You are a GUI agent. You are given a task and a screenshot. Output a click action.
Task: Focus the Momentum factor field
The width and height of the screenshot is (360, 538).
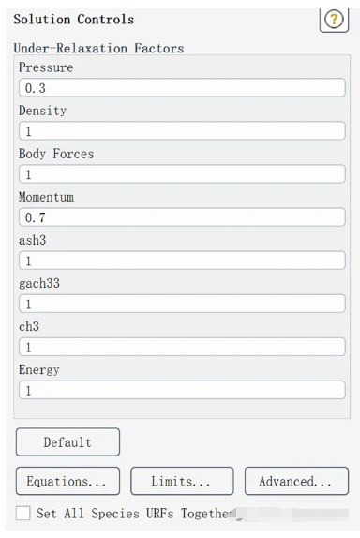[x=182, y=217]
